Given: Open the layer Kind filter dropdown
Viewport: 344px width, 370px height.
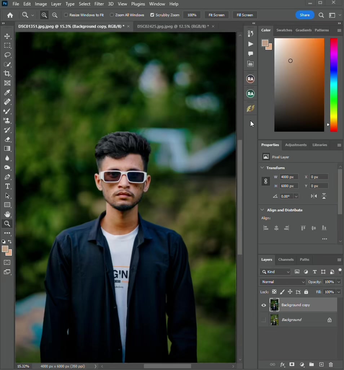Looking at the screenshot, I should pos(275,272).
